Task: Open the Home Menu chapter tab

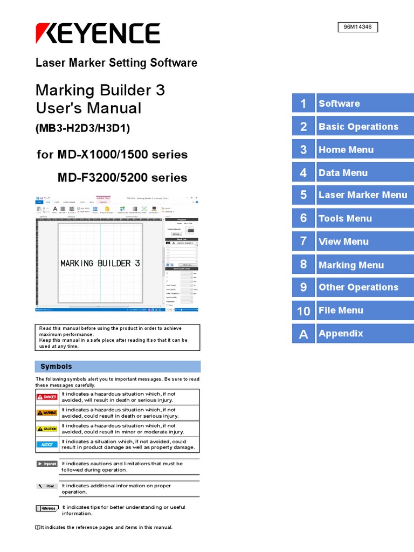Action: point(353,149)
